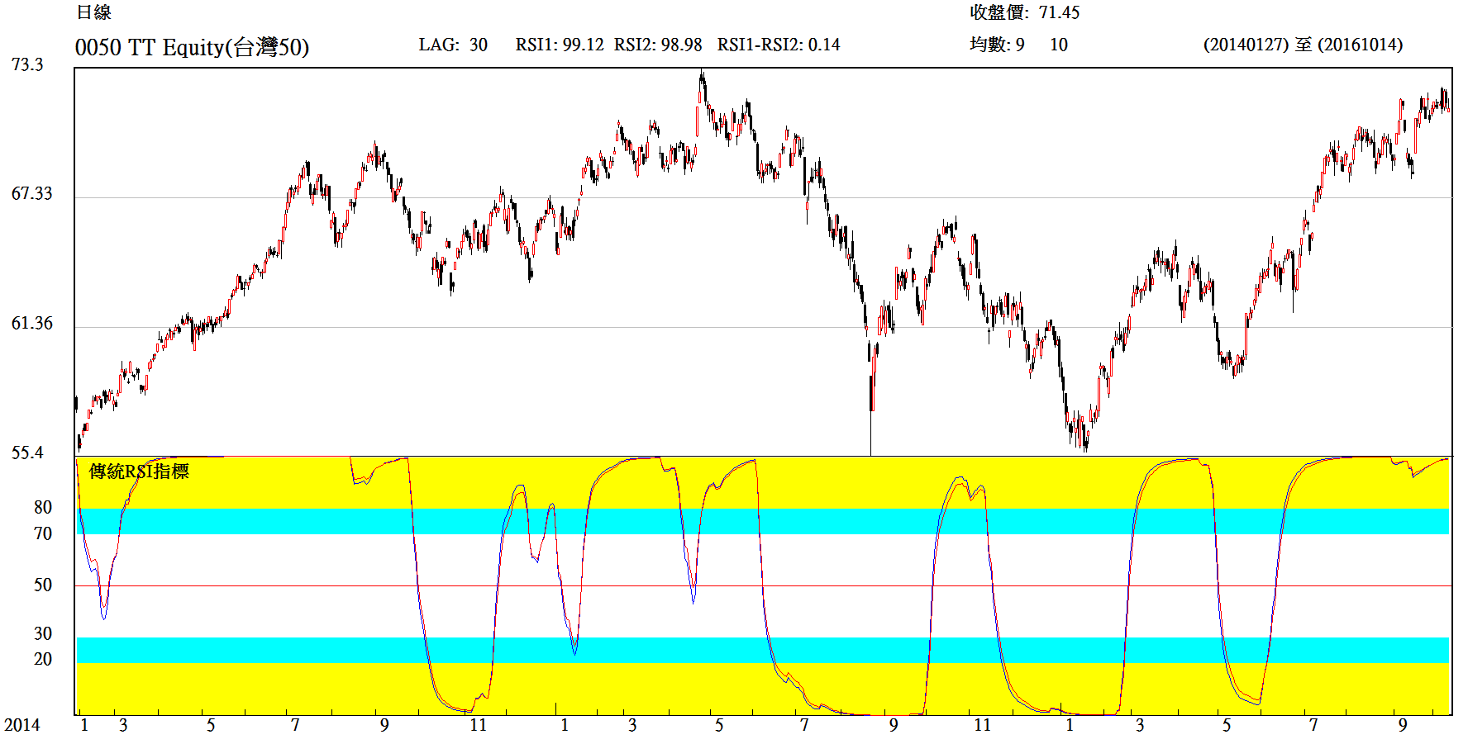Click the 55.4 price axis minimum
1468x744 pixels.
[x=27, y=453]
